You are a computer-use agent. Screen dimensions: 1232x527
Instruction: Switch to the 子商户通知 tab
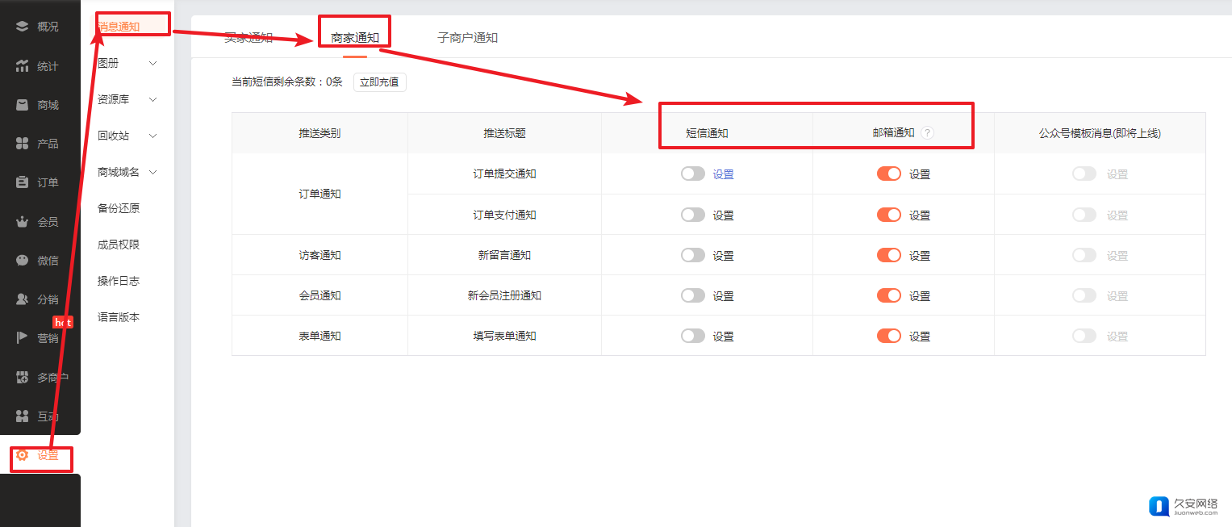(x=467, y=38)
